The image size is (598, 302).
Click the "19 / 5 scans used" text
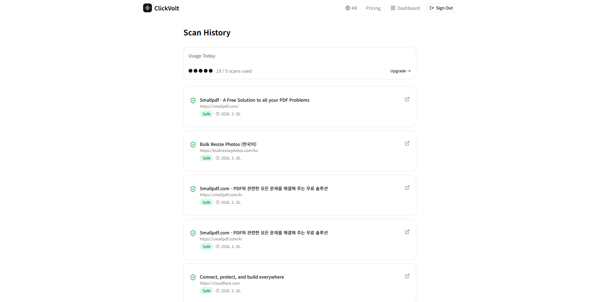tap(234, 71)
